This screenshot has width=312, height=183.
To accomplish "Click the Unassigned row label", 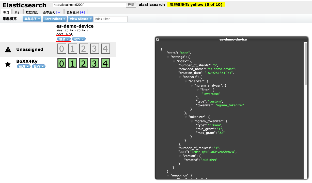I will (30, 49).
